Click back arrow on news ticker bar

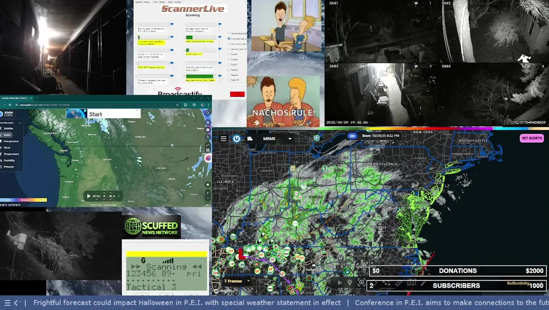(16, 303)
